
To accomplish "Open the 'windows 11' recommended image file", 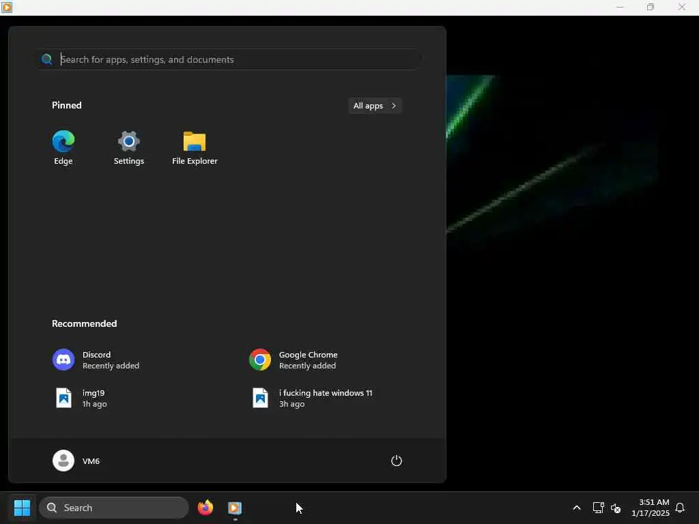I will pyautogui.click(x=311, y=398).
